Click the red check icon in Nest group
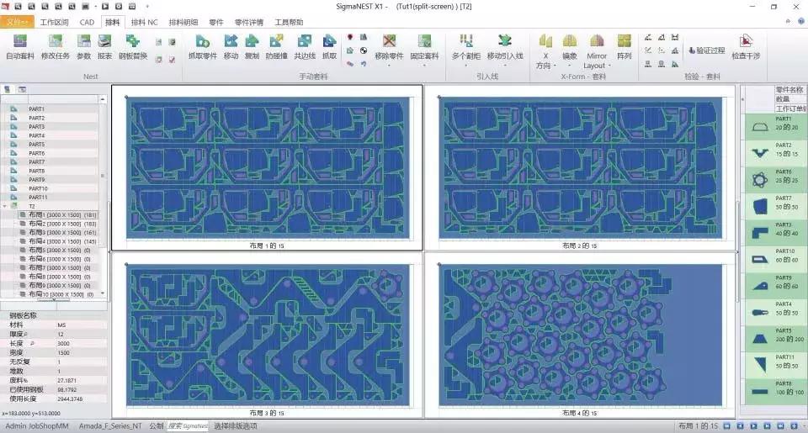Image resolution: width=808 pixels, height=433 pixels. pos(172,60)
